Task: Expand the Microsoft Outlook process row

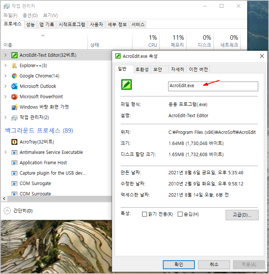Action: coord(6,86)
